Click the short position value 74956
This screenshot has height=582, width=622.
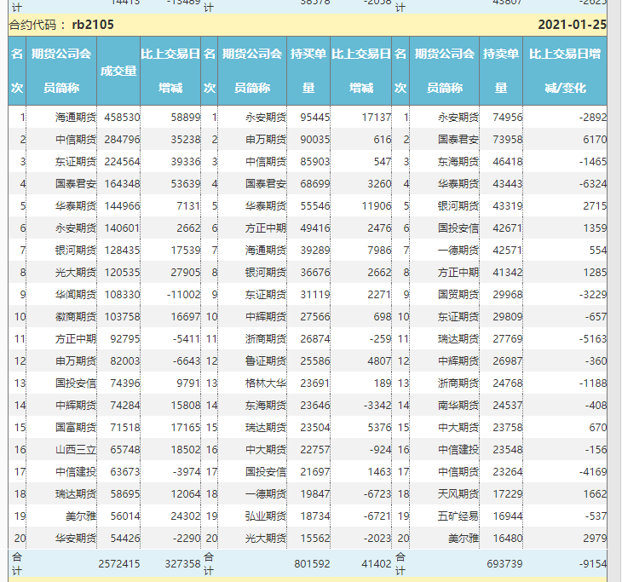point(508,118)
